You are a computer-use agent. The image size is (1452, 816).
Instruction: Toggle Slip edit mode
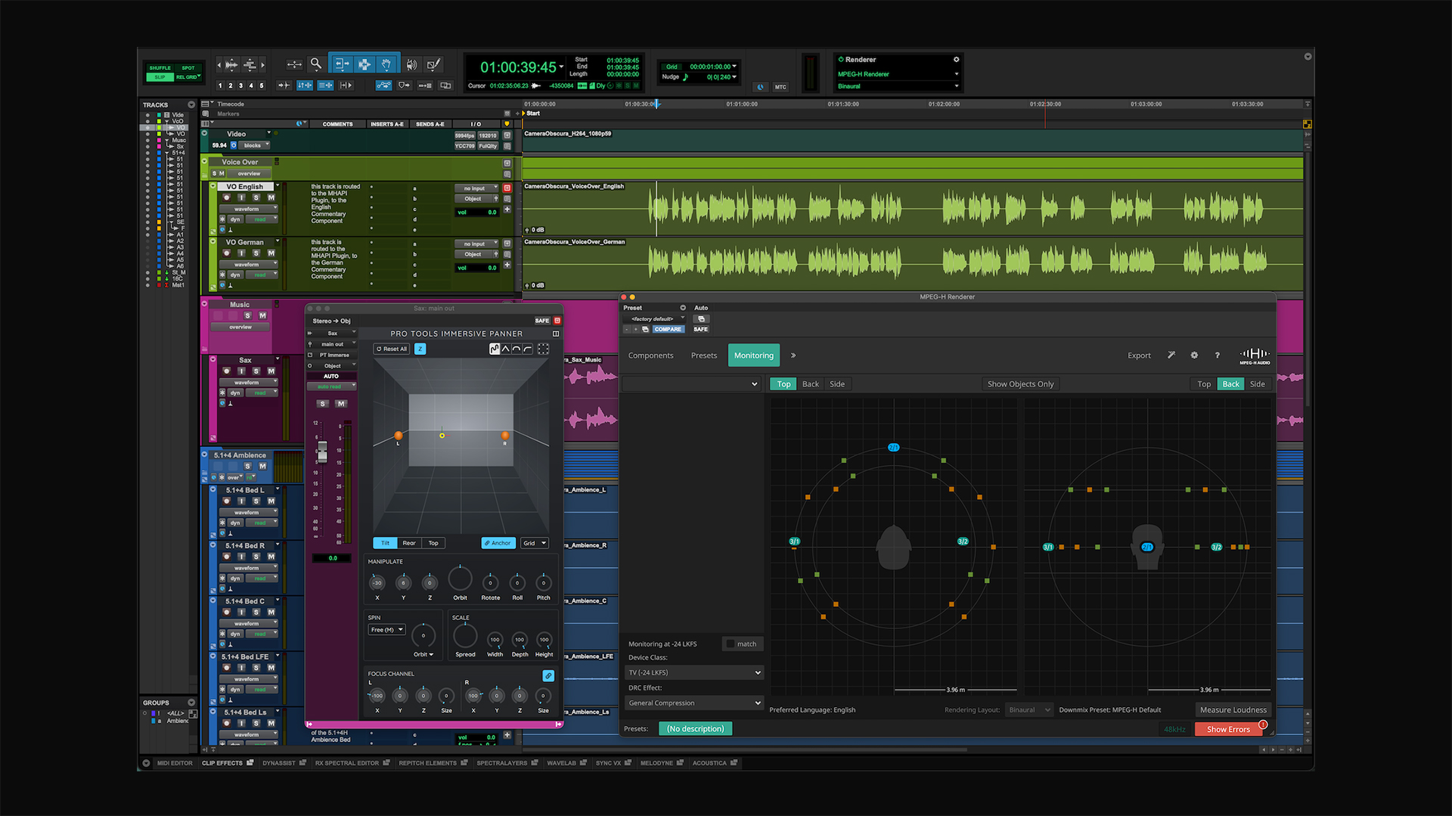(x=160, y=77)
